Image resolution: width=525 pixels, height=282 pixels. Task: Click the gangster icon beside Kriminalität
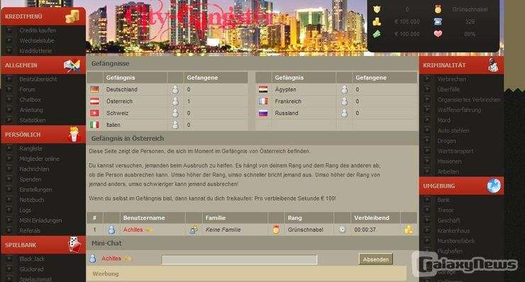(x=493, y=65)
